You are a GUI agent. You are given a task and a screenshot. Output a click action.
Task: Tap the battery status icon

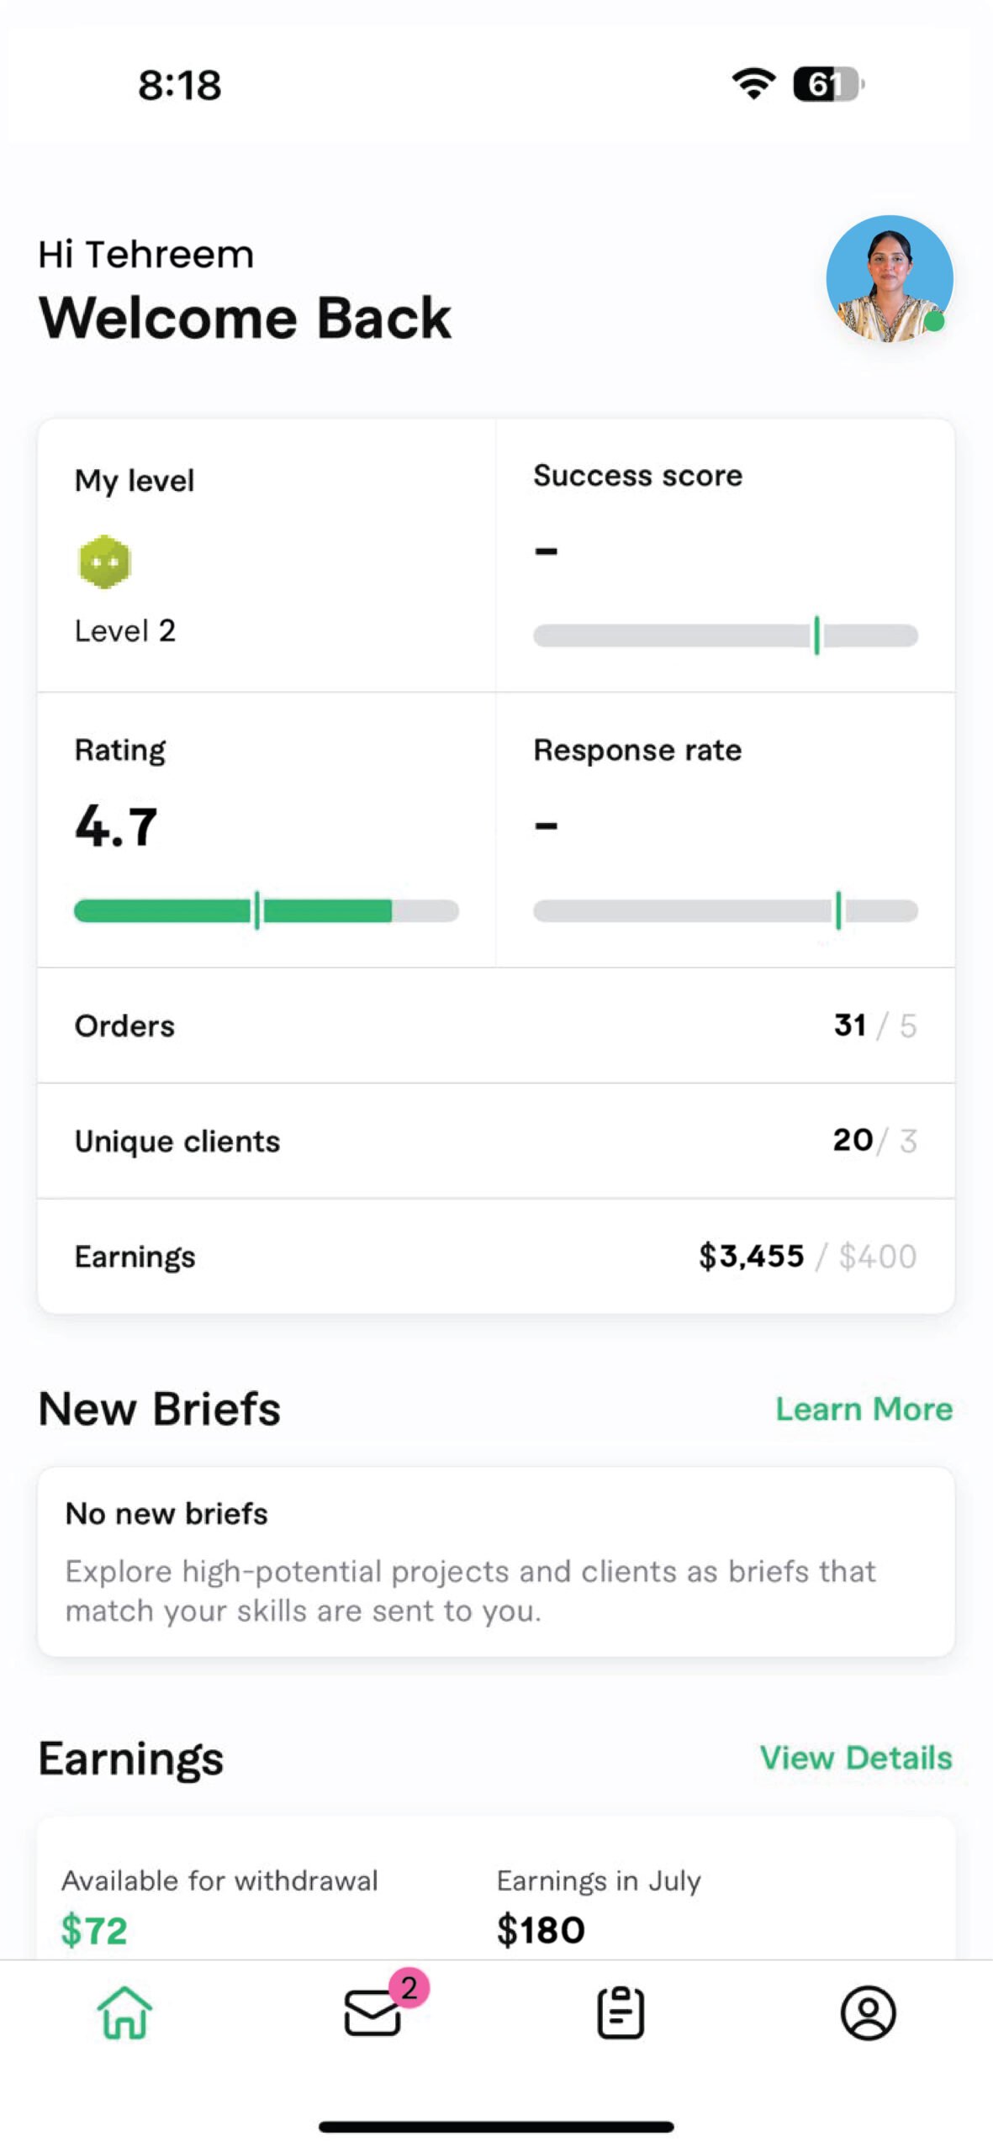827,84
